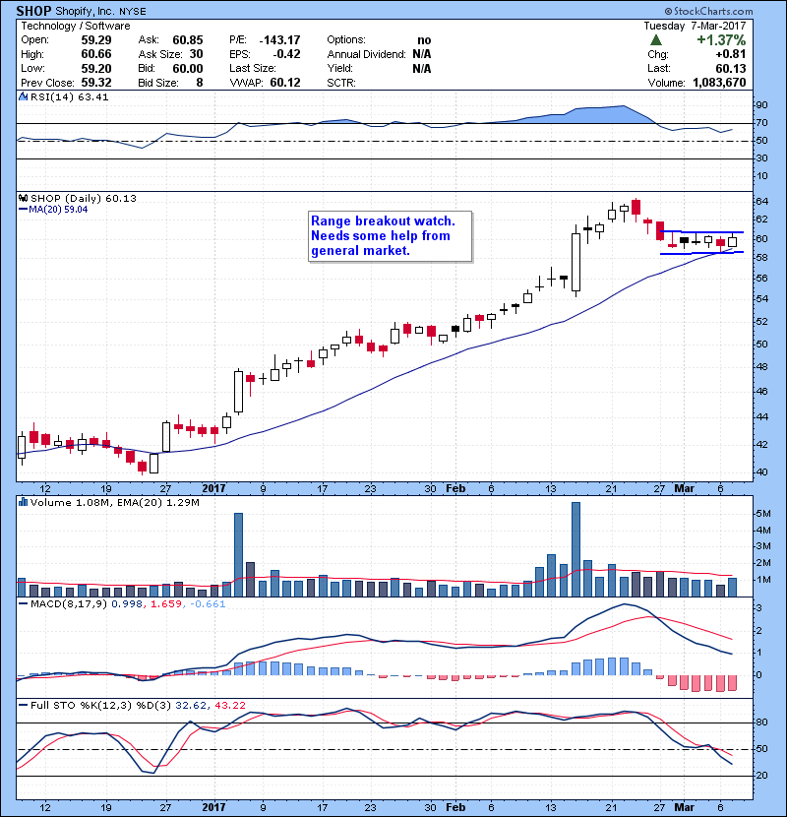
Task: Select the MACD value 0.998
Action: (x=127, y=604)
